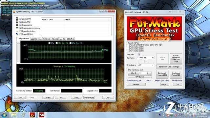The height and width of the screenshot is (118, 210).
Task: Click the GPU icon beside Stress GPU(s)
Action: point(17,34)
